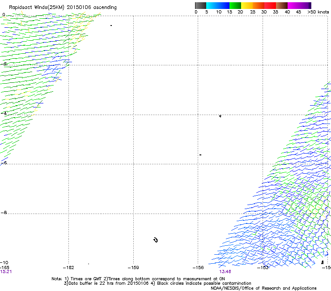Click the '20' label under the color scale
The width and height of the screenshot is (331, 291).
pos(240,12)
